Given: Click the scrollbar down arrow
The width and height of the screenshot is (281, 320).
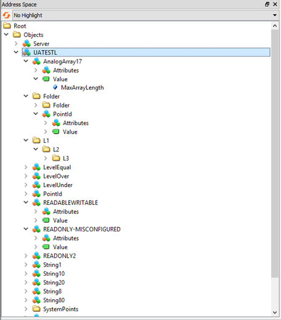Looking at the screenshot, I should tap(275, 313).
